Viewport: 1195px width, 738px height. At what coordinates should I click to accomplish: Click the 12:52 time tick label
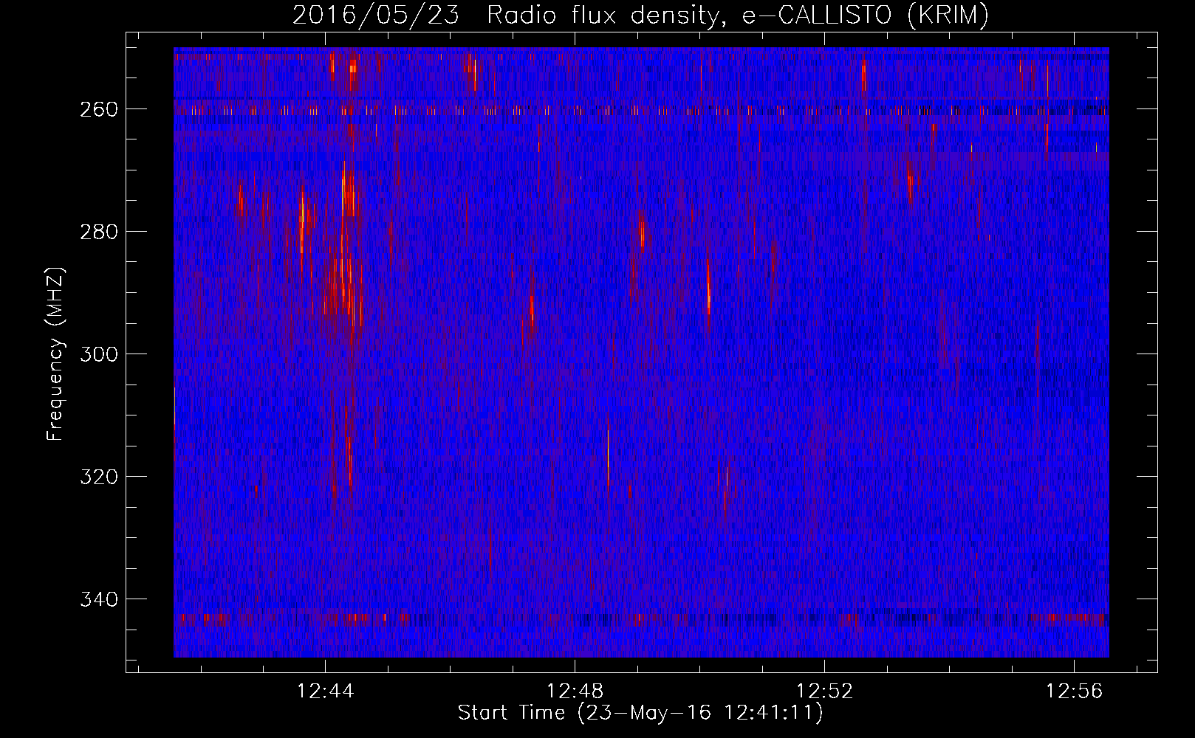[824, 692]
